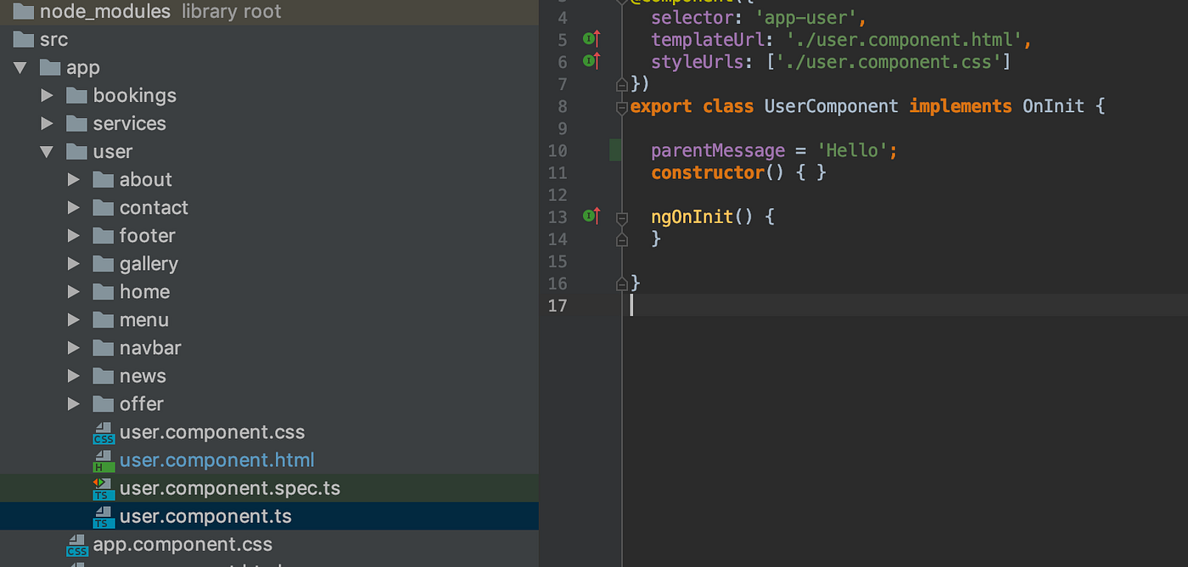The height and width of the screenshot is (567, 1188).
Task: Click the OnInit interface name
Action: coord(1053,107)
